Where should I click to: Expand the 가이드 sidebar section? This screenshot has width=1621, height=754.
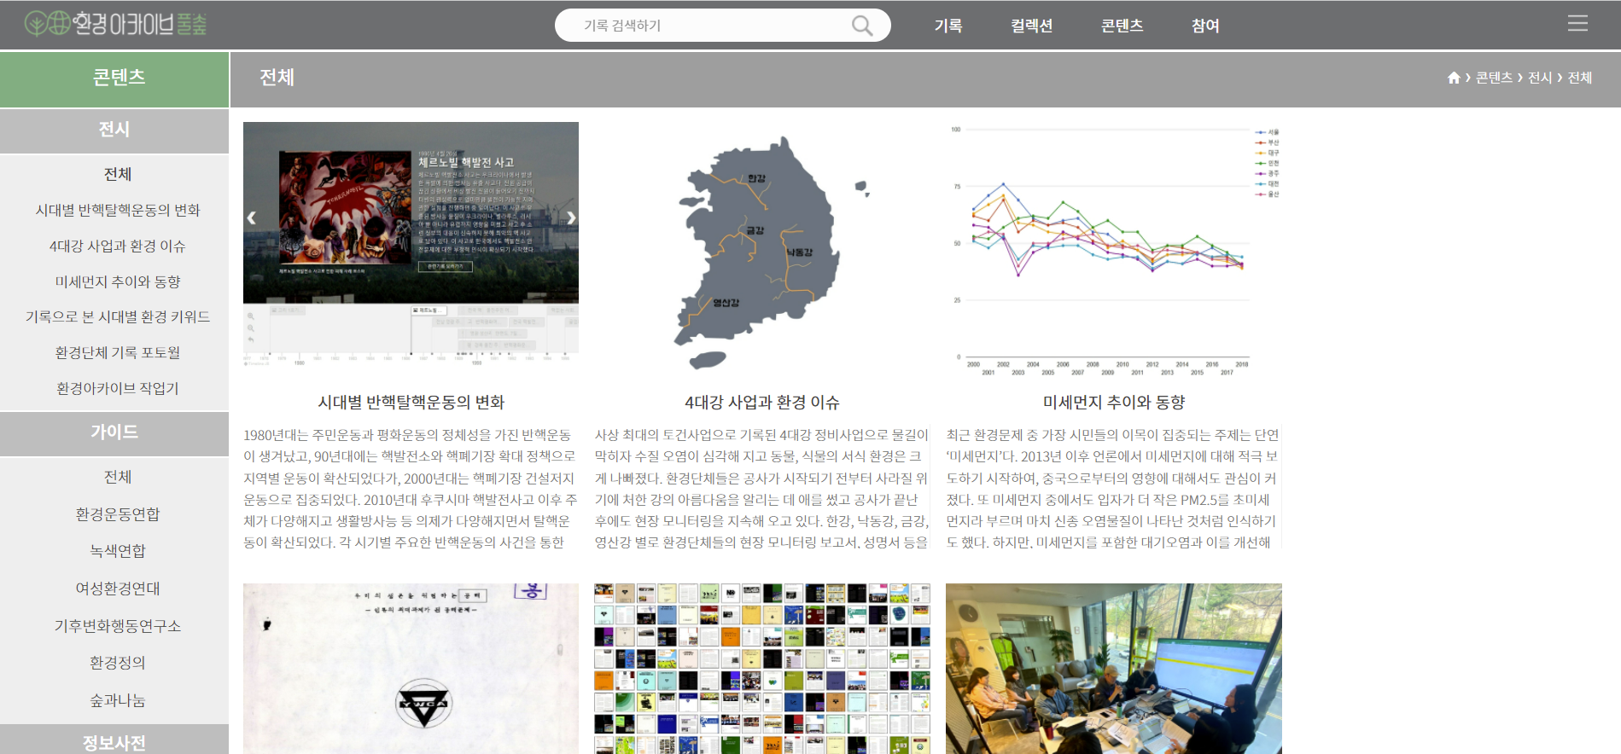coord(114,432)
